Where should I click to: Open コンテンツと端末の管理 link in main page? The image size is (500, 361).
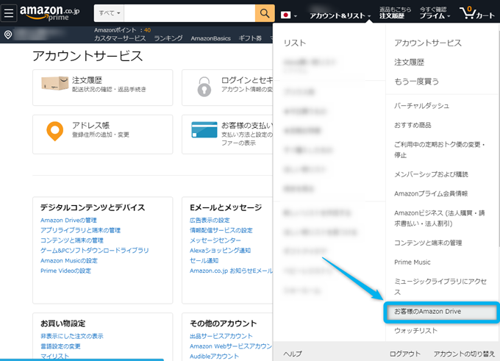click(x=72, y=240)
